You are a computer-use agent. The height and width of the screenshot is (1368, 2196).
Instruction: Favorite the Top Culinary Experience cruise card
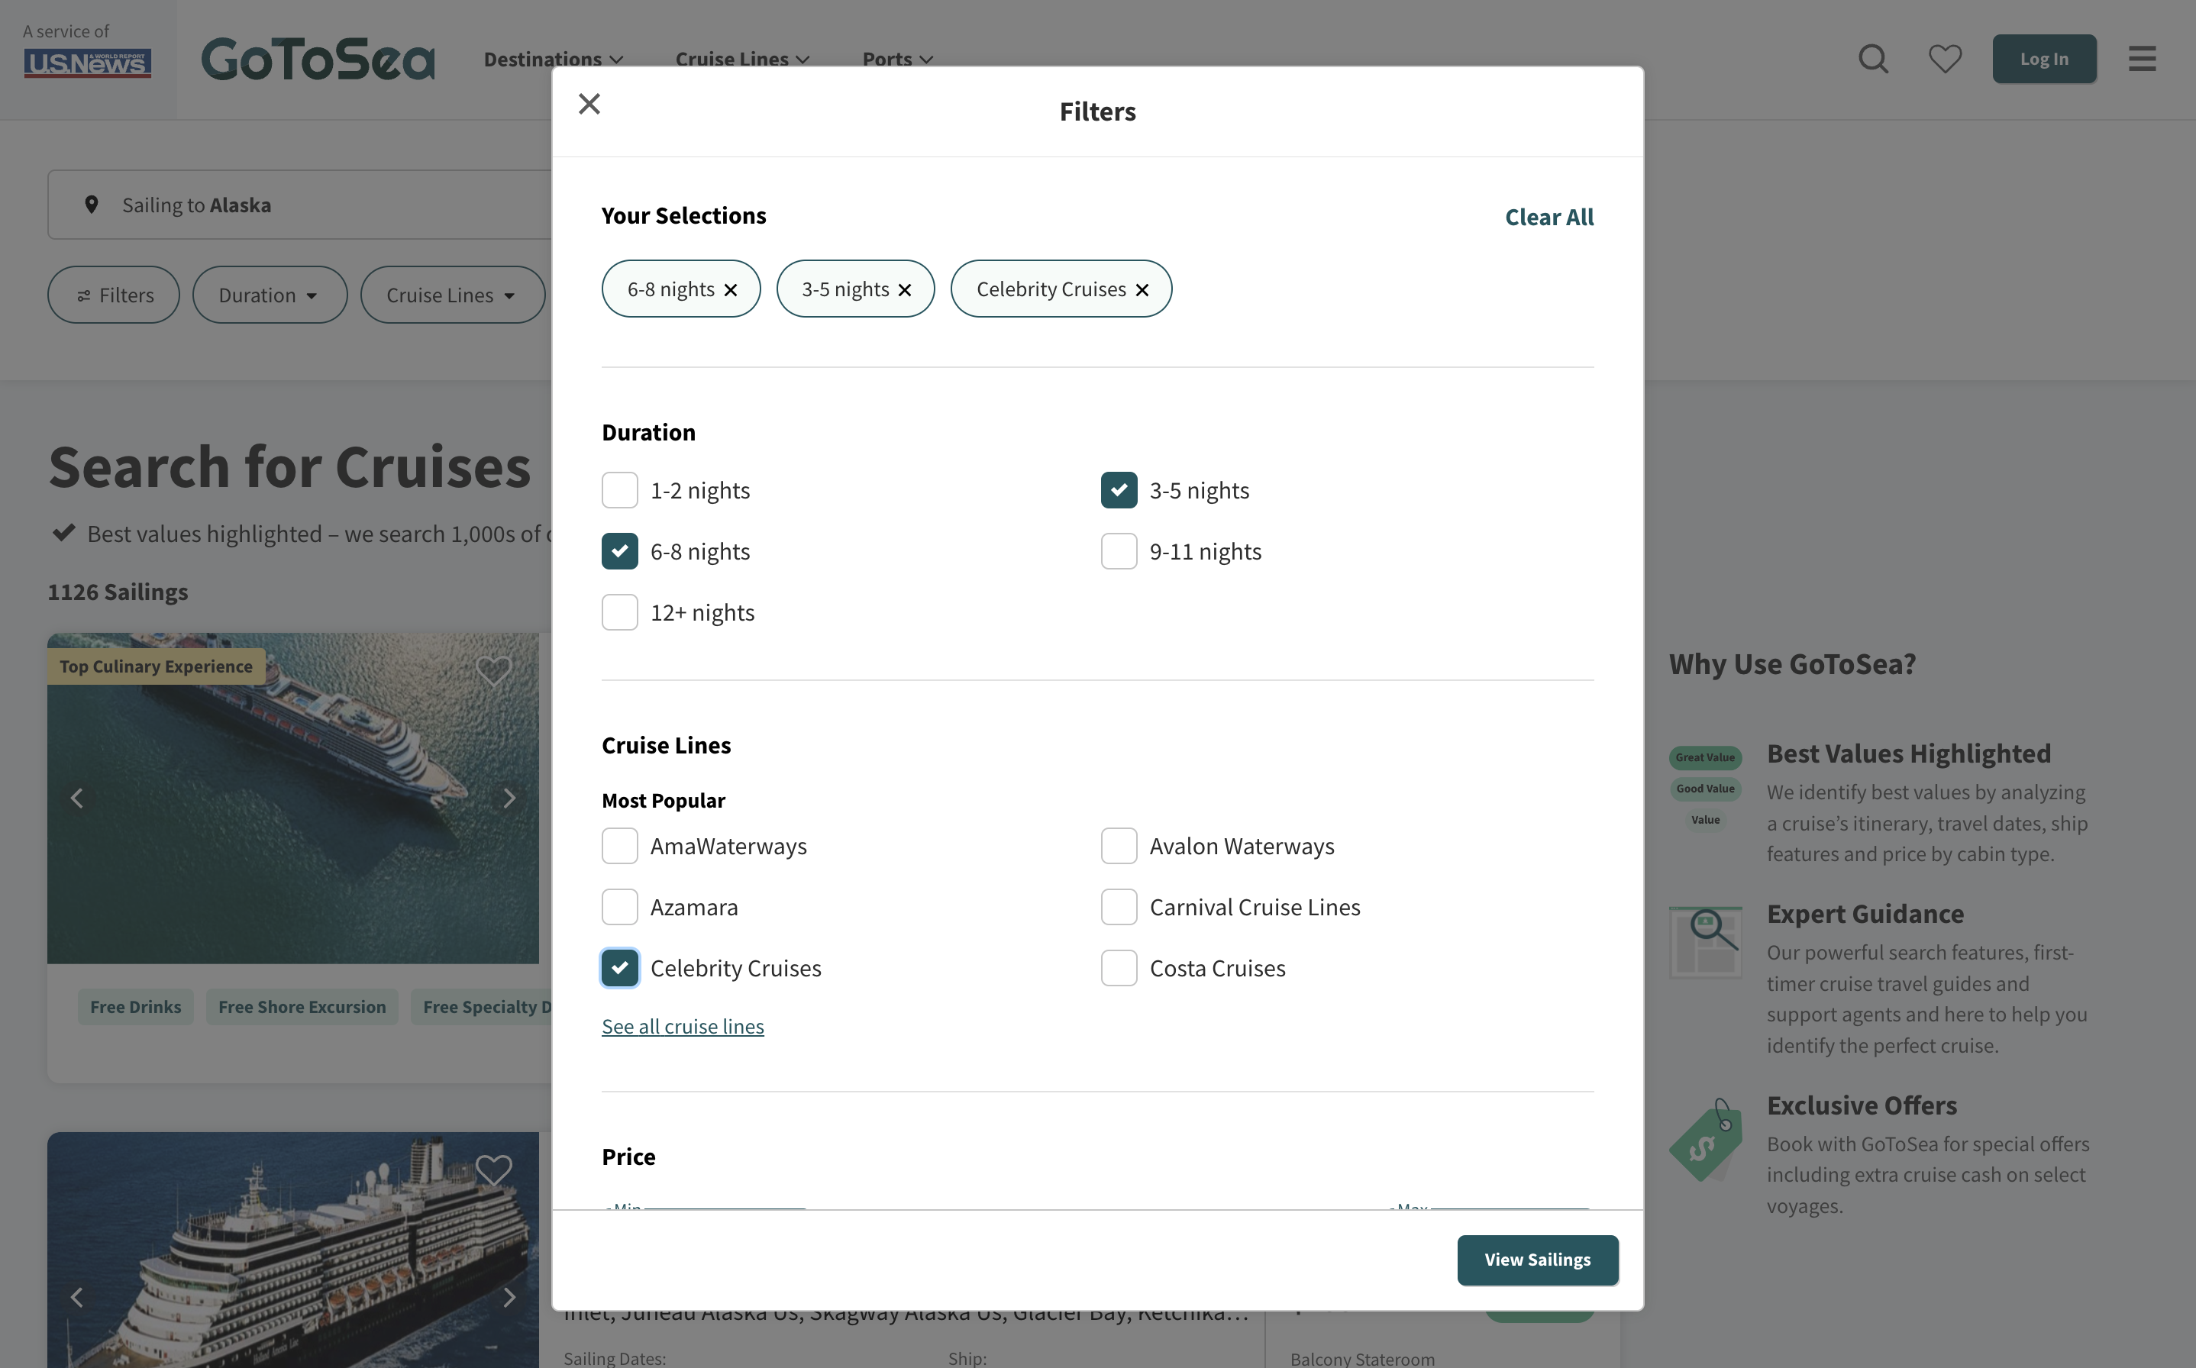pos(493,671)
